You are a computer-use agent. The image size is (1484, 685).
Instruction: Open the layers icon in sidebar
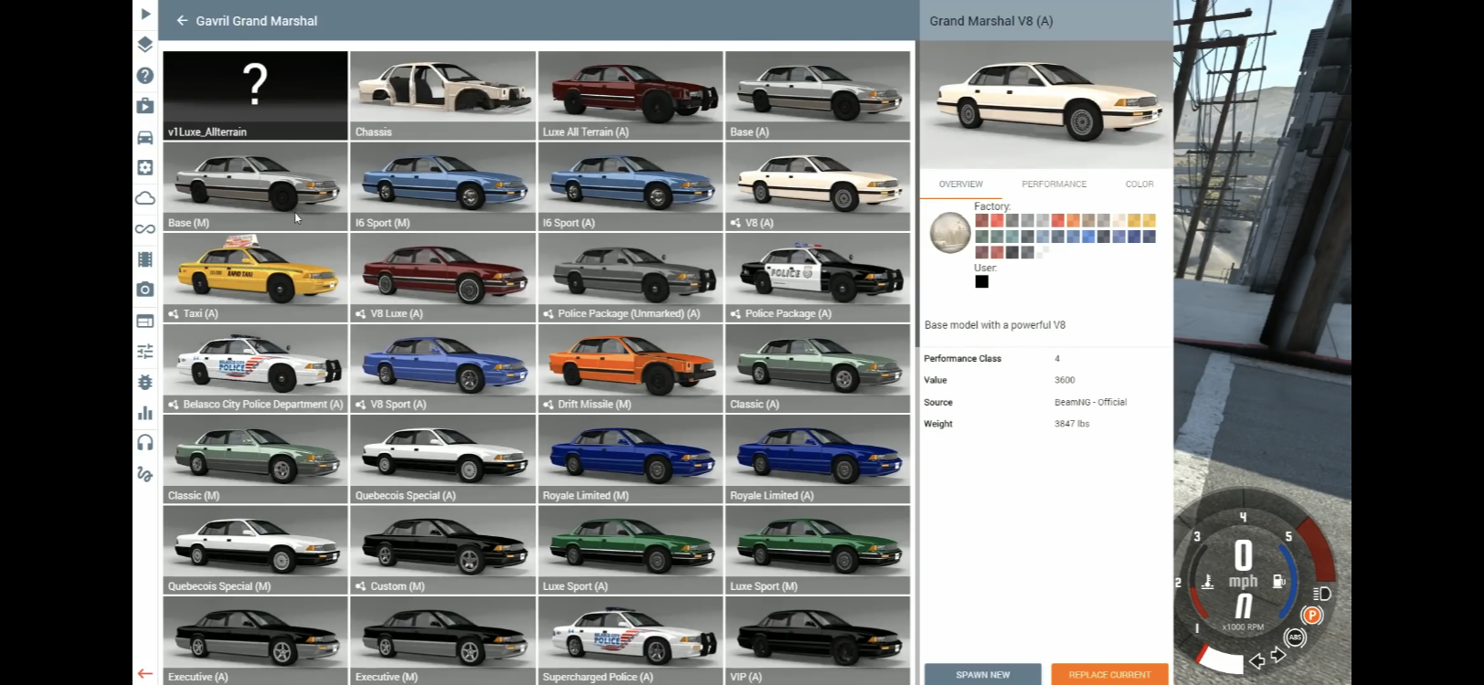point(145,44)
